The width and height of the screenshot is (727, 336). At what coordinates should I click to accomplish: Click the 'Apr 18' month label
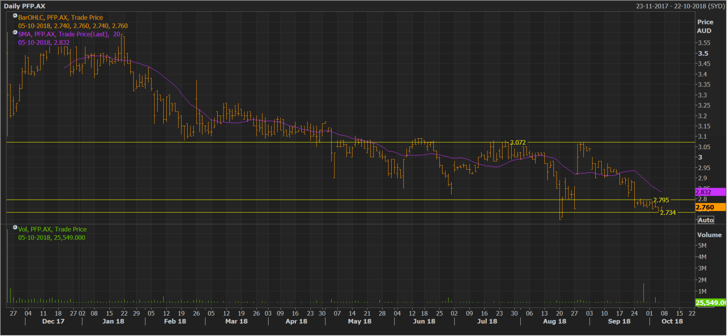click(296, 321)
